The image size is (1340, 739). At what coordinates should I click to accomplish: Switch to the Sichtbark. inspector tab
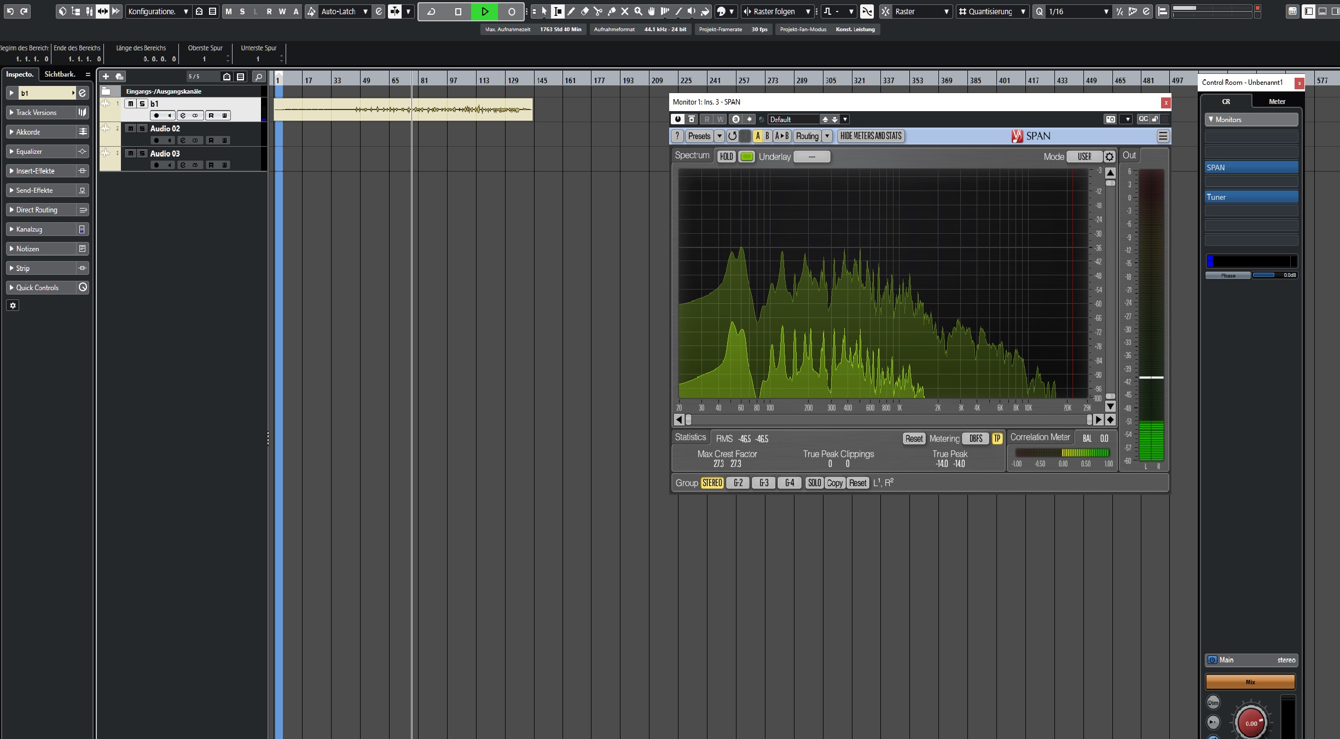[60, 74]
